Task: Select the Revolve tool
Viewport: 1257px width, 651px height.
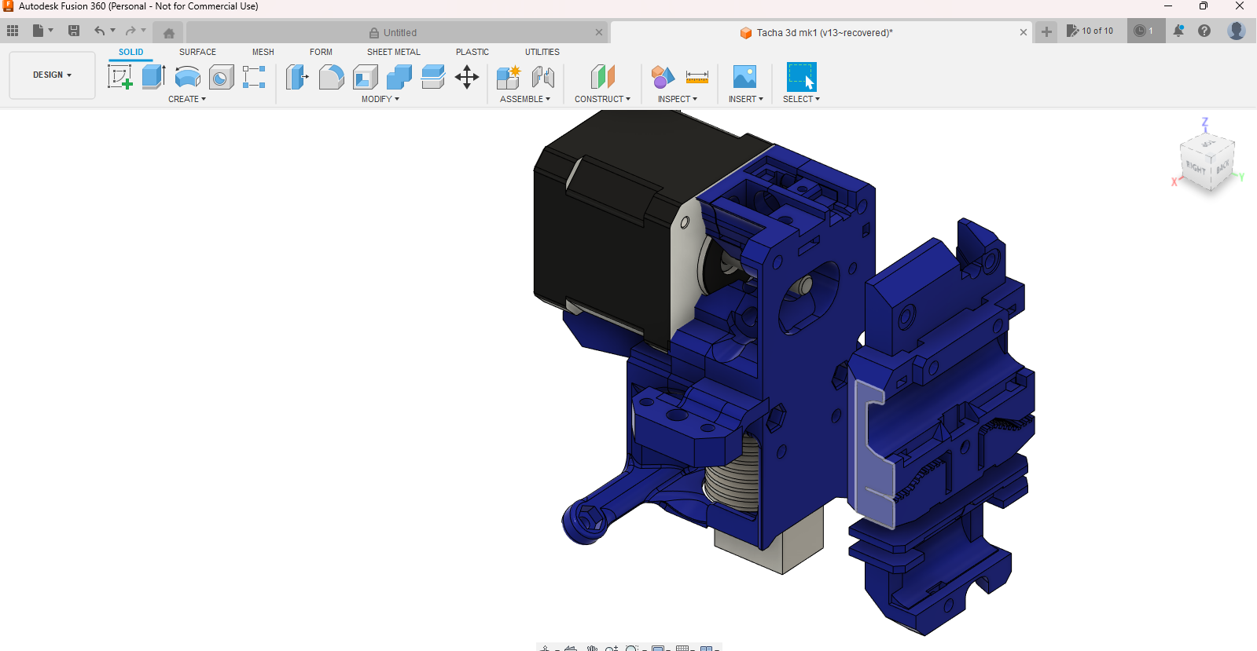Action: [187, 77]
